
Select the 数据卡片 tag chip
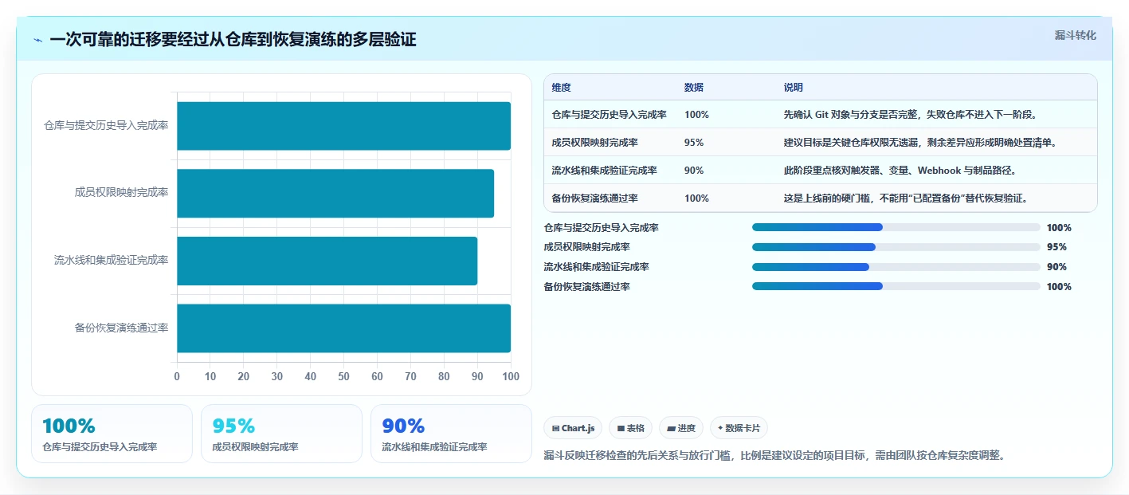[x=739, y=428]
